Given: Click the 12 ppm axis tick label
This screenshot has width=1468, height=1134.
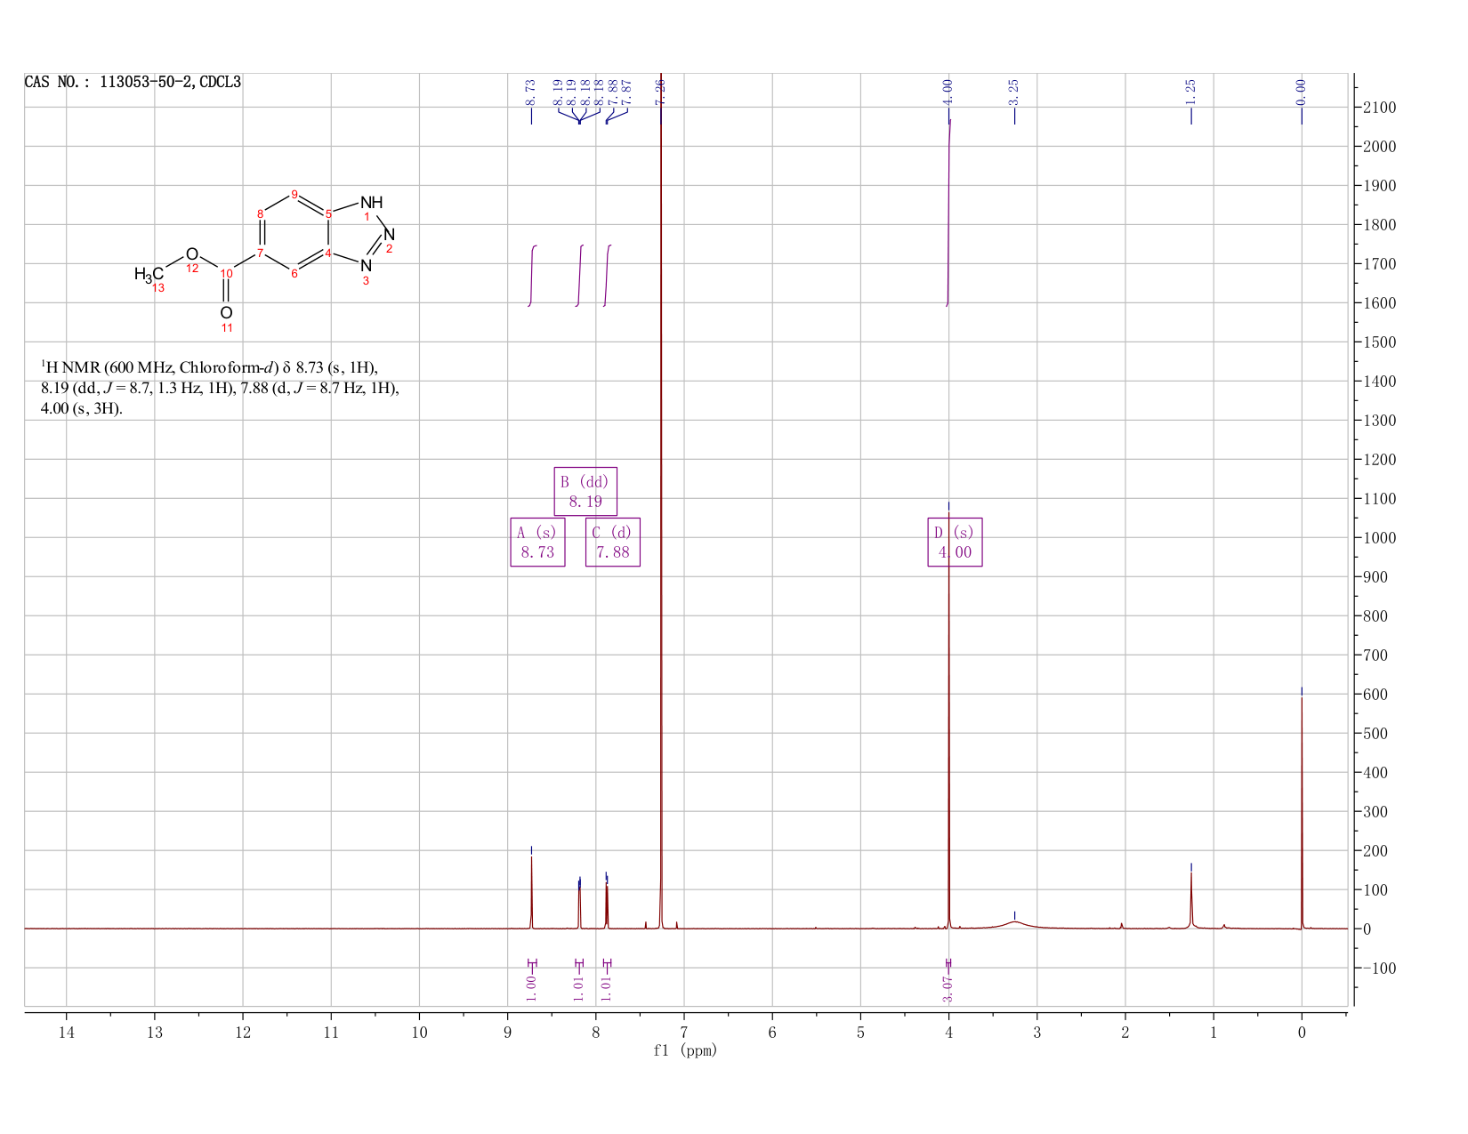Looking at the screenshot, I should tap(243, 1033).
